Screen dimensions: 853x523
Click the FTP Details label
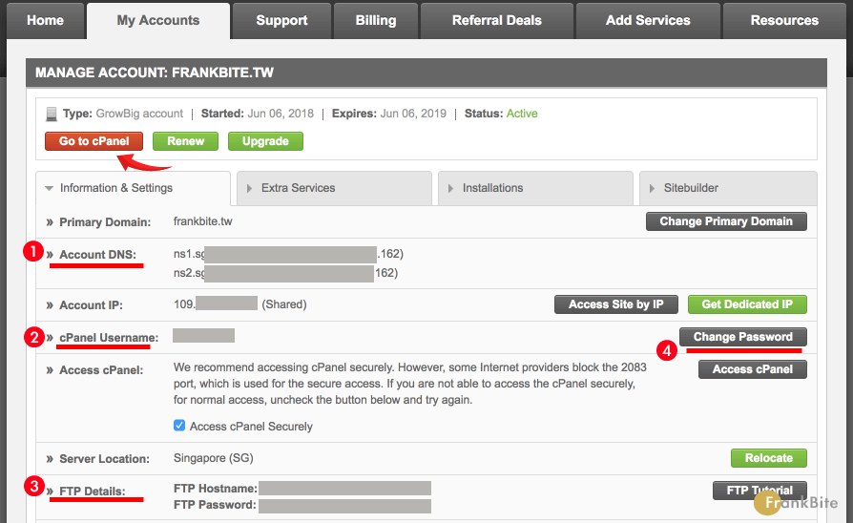tap(93, 492)
